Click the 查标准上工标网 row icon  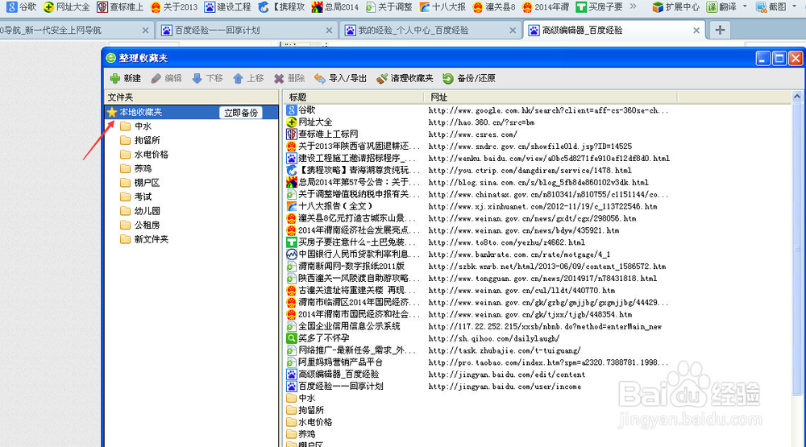point(292,134)
